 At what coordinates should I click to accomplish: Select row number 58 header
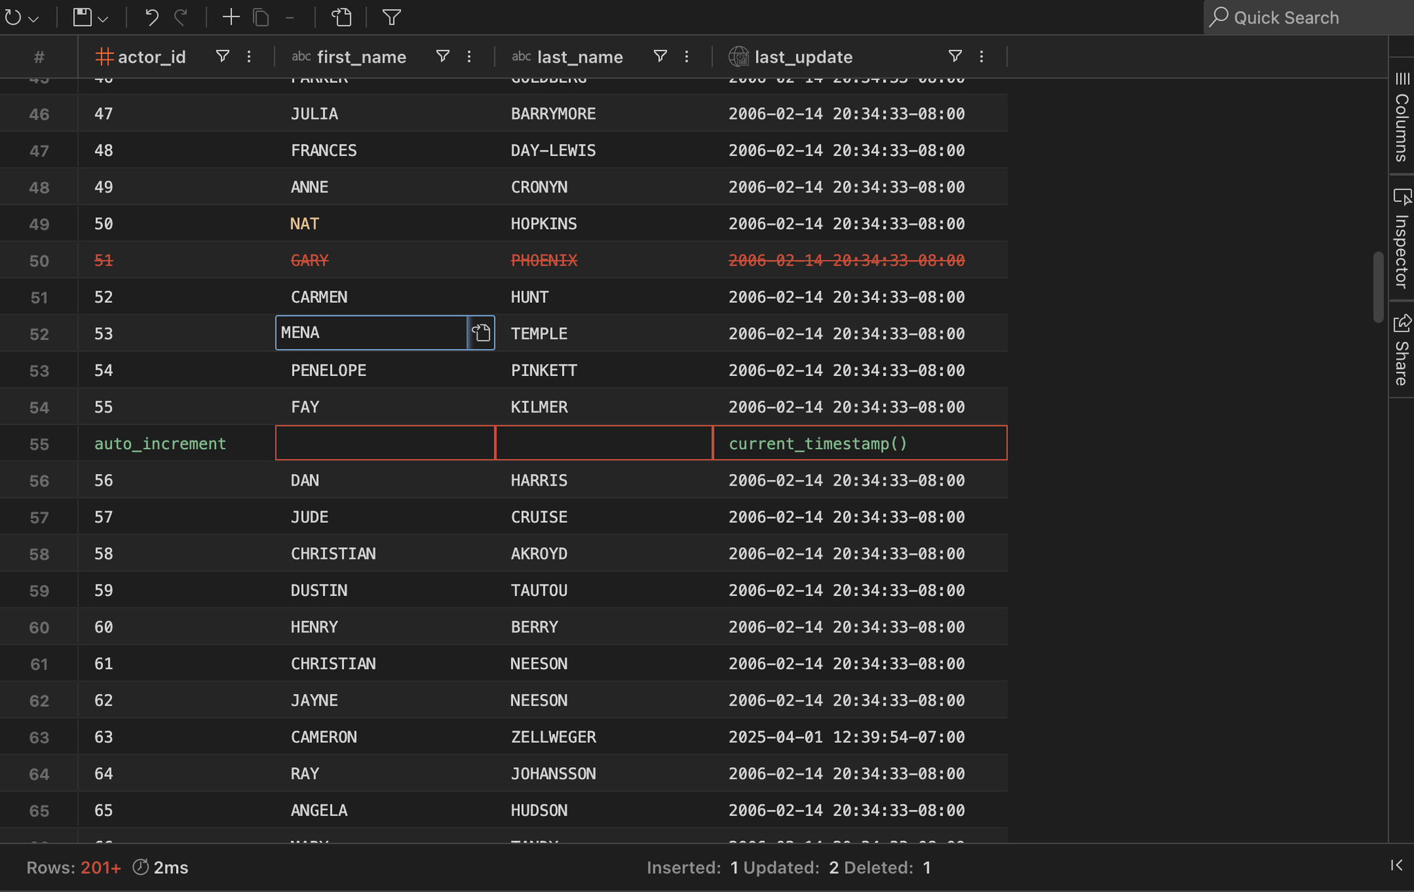tap(39, 553)
